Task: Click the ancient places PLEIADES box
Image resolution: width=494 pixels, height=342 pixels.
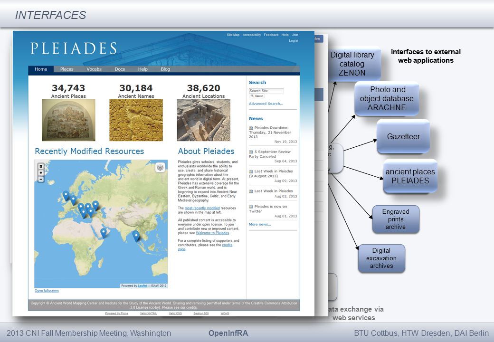Action: coord(410,176)
